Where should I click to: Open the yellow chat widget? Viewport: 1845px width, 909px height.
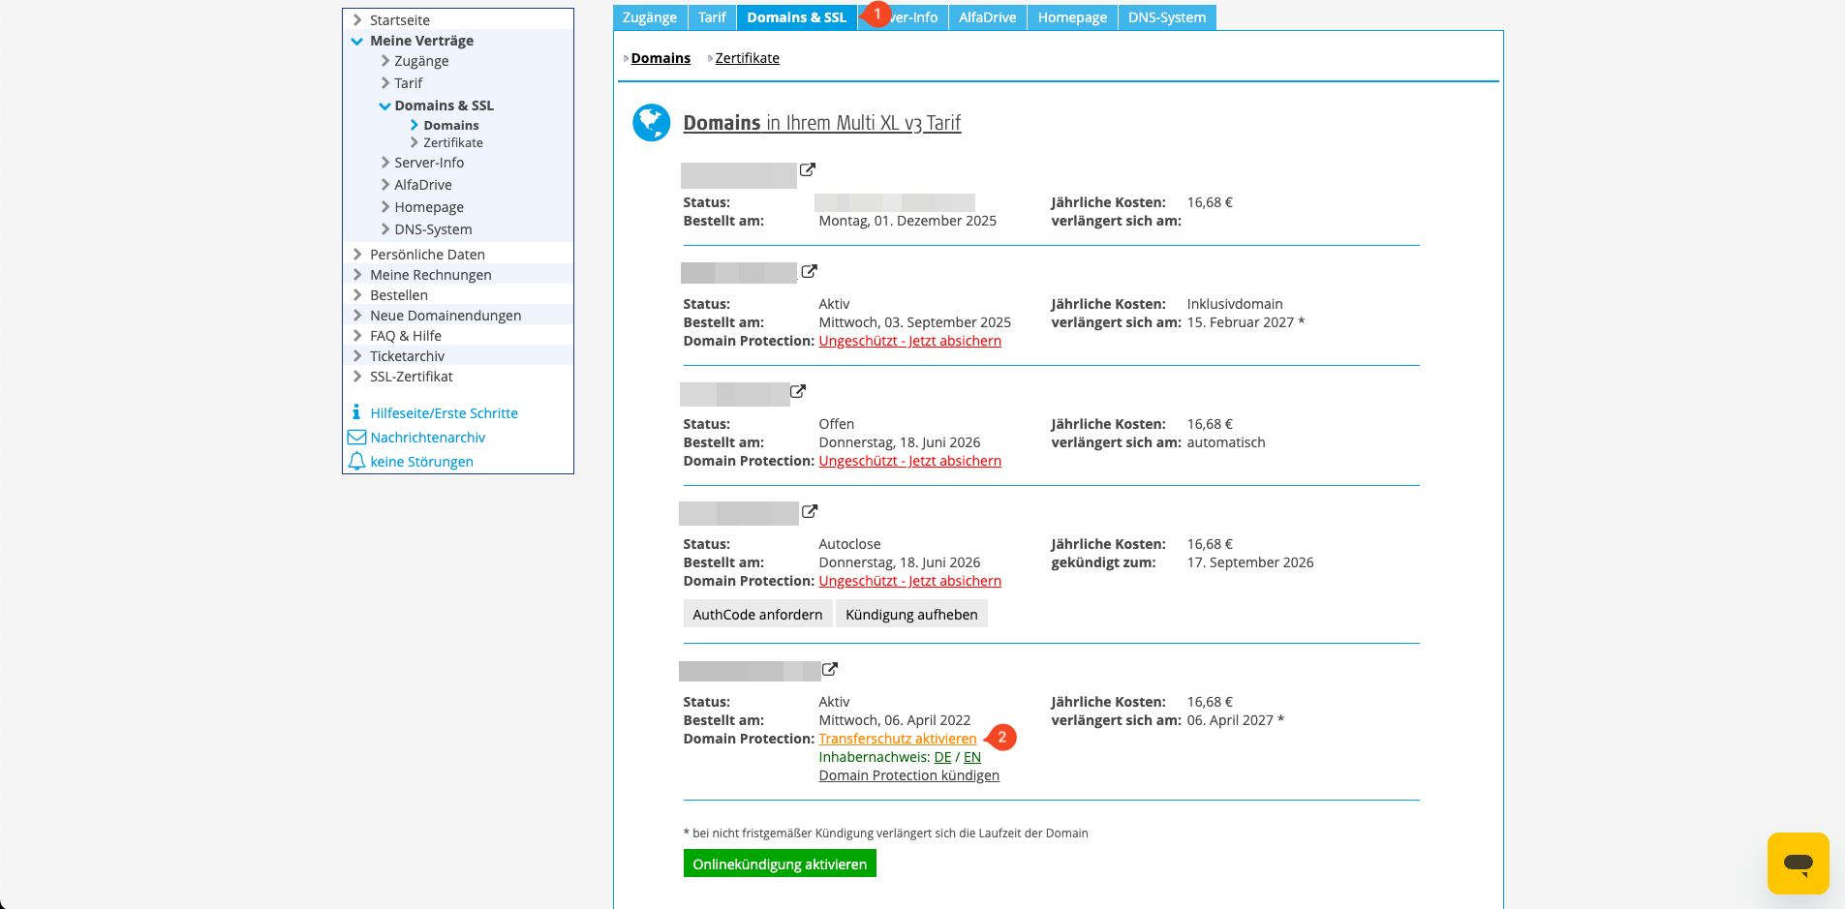[1799, 864]
